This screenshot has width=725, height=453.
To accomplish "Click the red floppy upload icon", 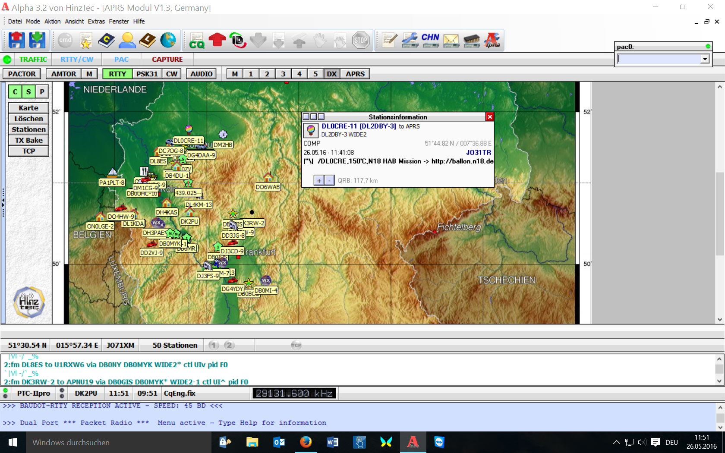I will click(x=17, y=40).
